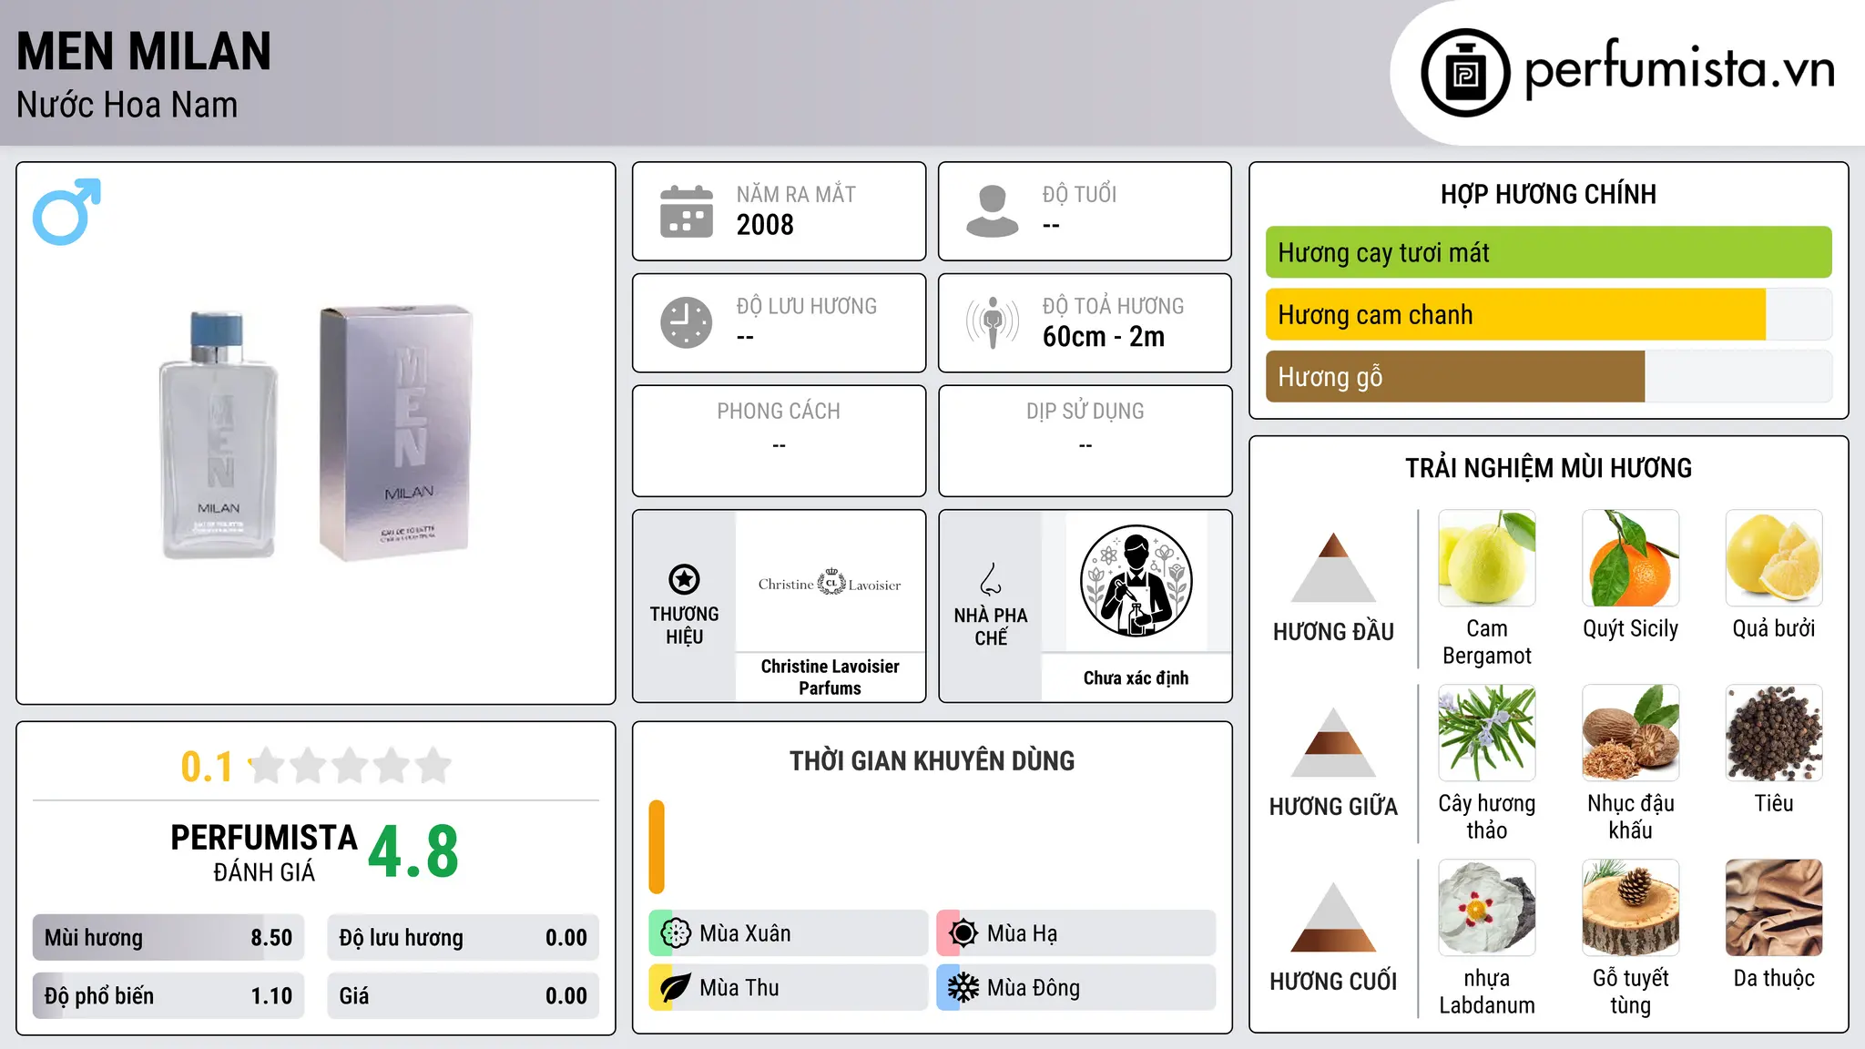Click the Cam Bergamot note image

1487,558
